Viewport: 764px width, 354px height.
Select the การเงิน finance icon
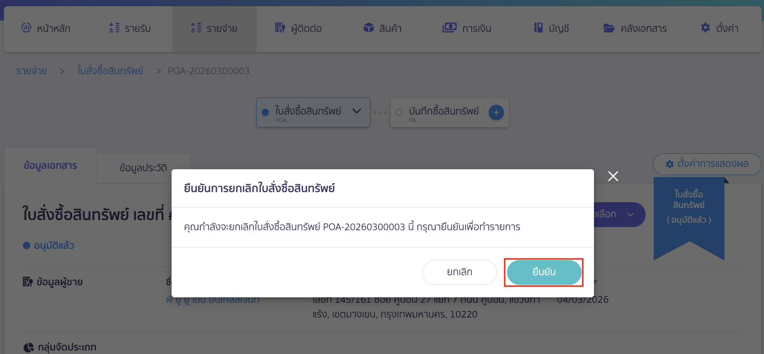(x=449, y=28)
